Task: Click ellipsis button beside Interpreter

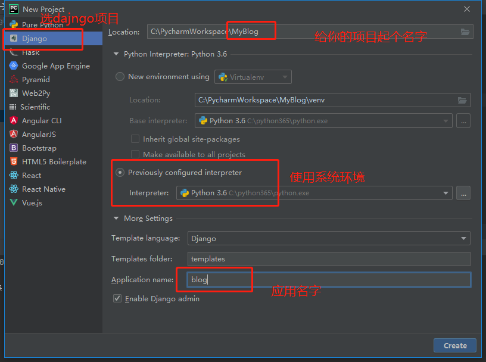Action: [463, 193]
